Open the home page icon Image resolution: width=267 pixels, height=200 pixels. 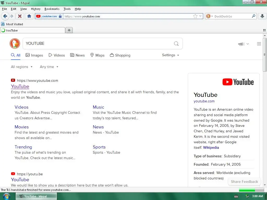tap(29, 16)
